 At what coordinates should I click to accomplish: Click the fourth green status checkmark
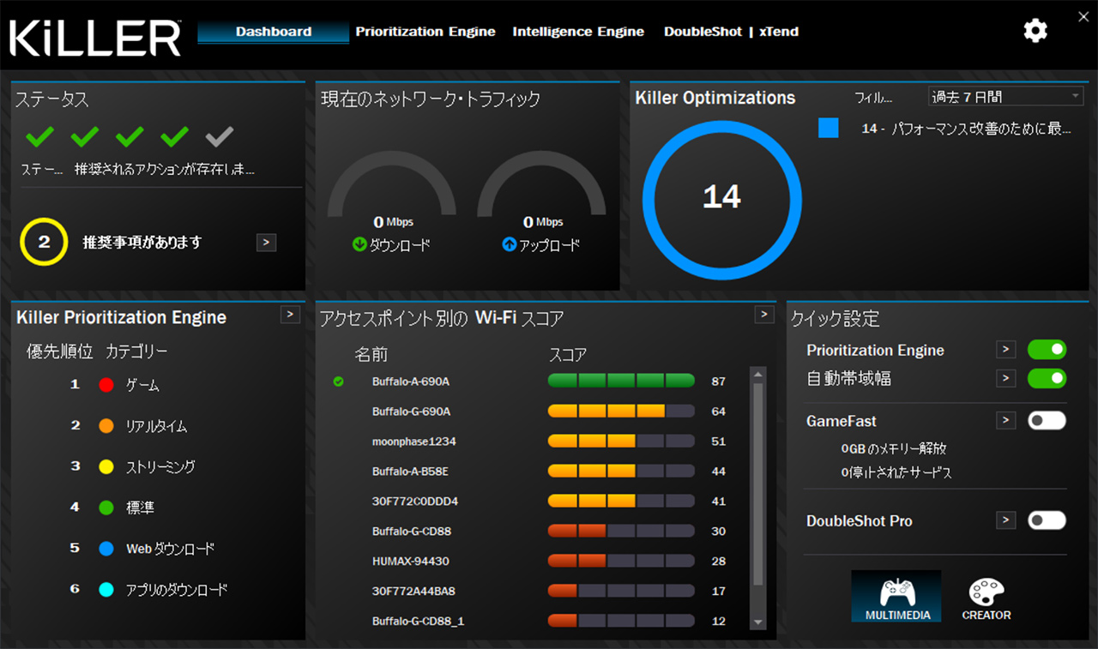point(174,135)
